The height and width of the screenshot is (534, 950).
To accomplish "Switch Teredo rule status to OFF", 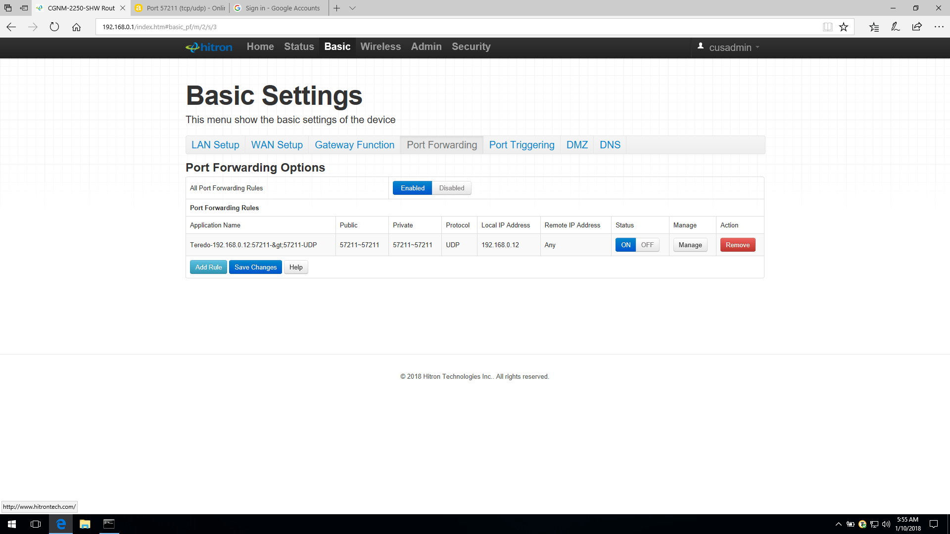I will 647,245.
